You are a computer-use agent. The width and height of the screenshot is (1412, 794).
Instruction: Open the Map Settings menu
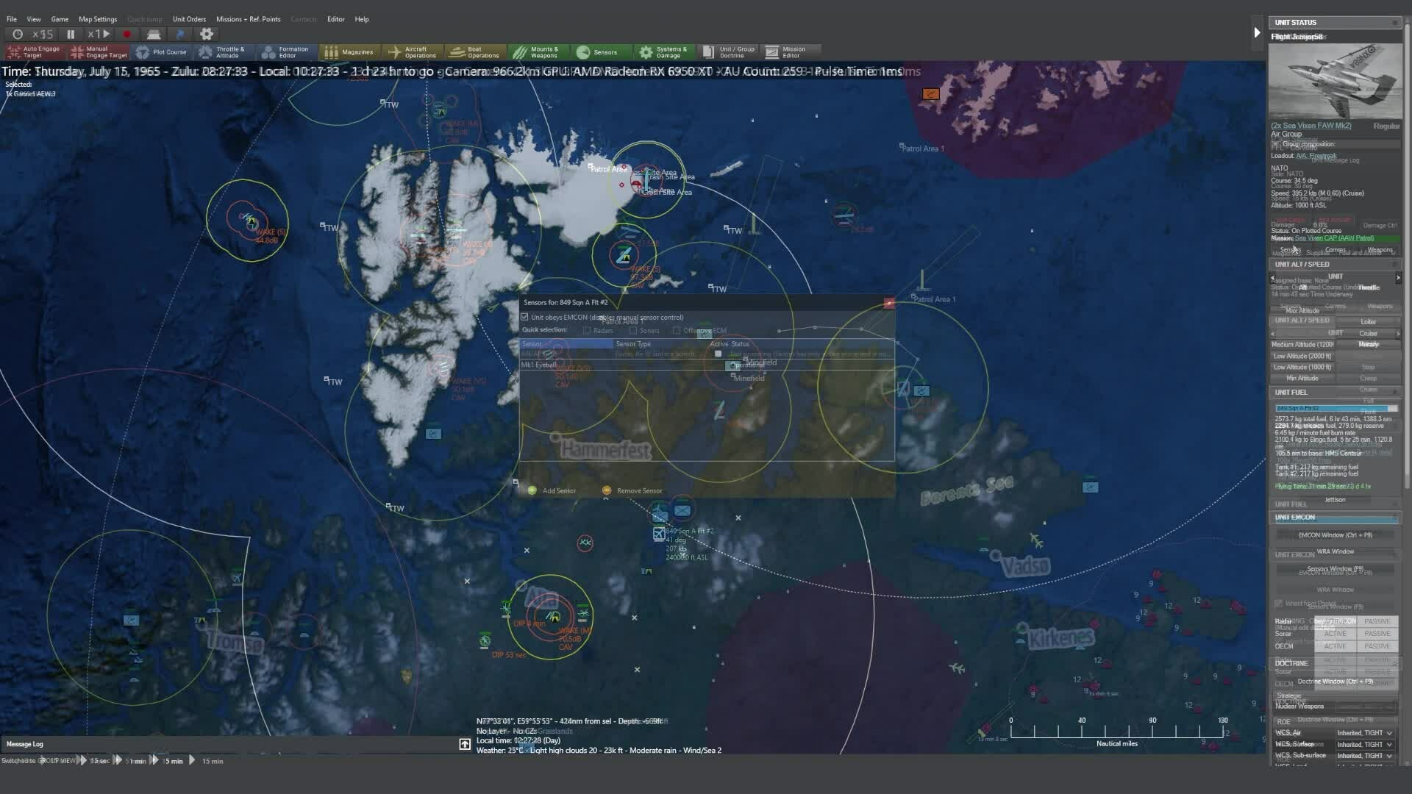point(98,19)
